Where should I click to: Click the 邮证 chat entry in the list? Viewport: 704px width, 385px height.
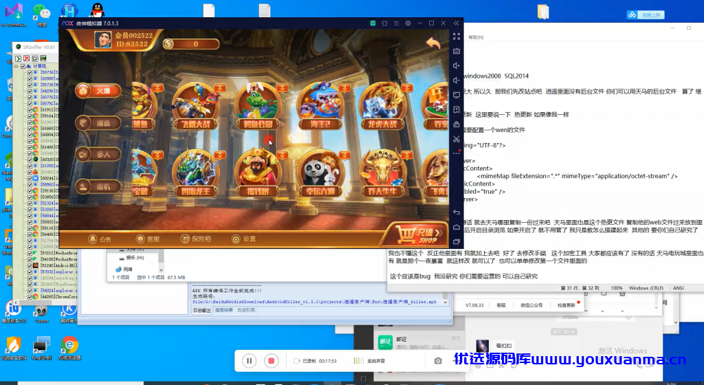click(419, 343)
